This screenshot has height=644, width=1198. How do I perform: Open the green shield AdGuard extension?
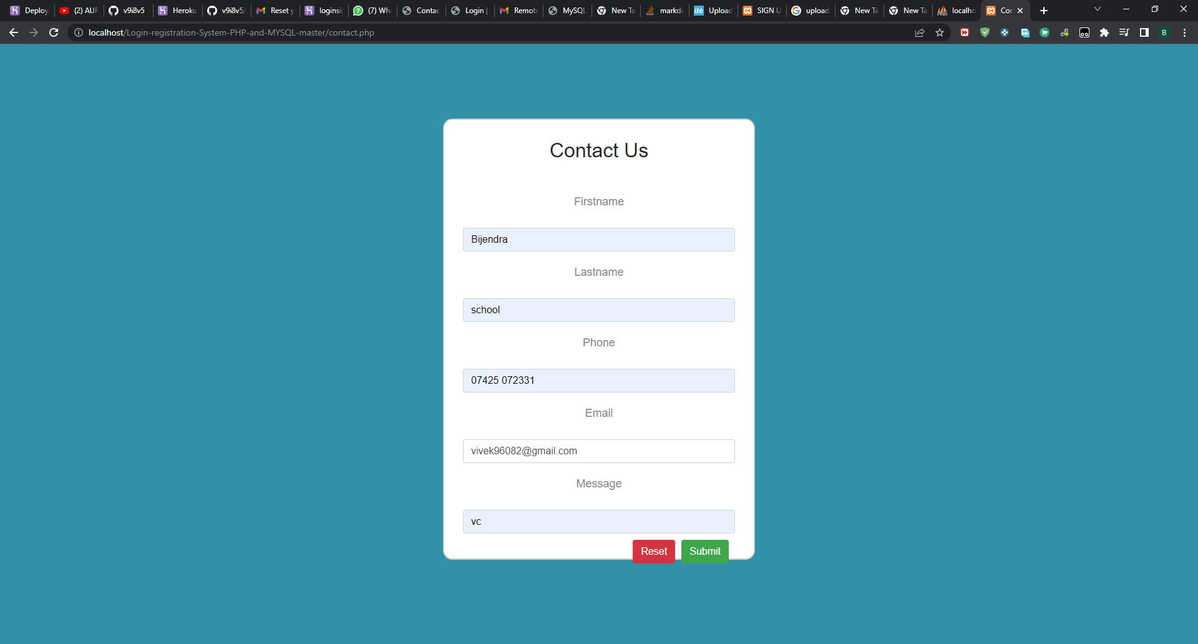pyautogui.click(x=985, y=32)
